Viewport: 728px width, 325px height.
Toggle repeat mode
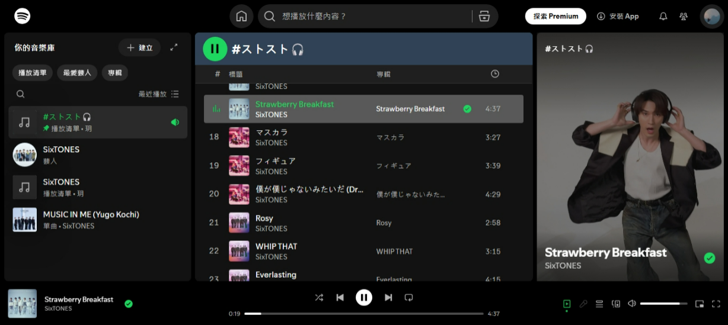coord(408,297)
